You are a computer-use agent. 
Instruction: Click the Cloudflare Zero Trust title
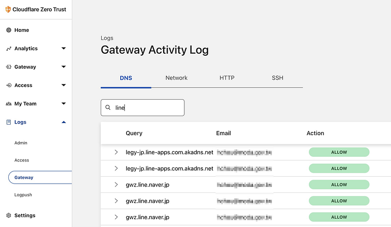point(40,9)
